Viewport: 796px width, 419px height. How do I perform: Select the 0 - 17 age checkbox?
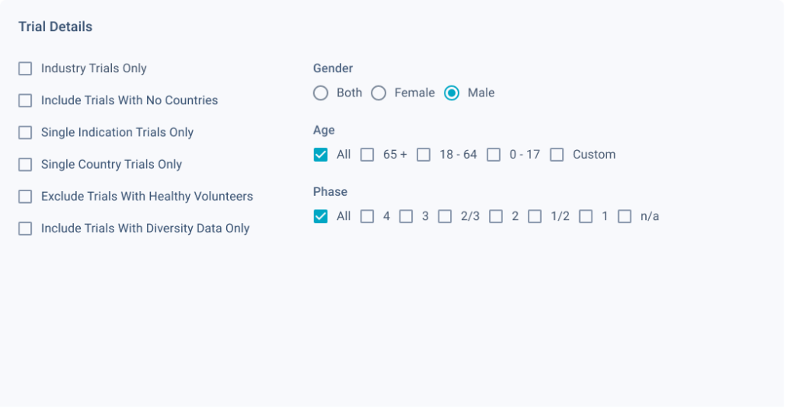[x=494, y=155]
